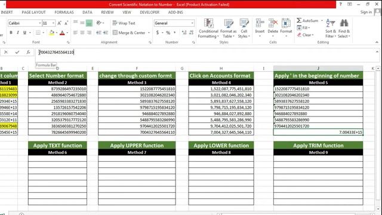
Task: Toggle align text right
Action: click(x=89, y=32)
